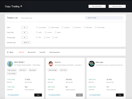Click Bima saka 75.24% win rate
This screenshot has height=99, width=132.
[109, 79]
